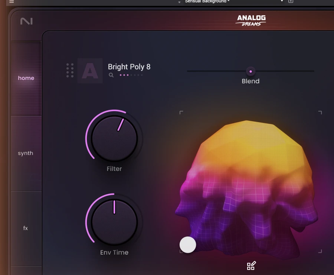The height and width of the screenshot is (275, 334).
Task: Click the Filter label
Action: coord(114,169)
